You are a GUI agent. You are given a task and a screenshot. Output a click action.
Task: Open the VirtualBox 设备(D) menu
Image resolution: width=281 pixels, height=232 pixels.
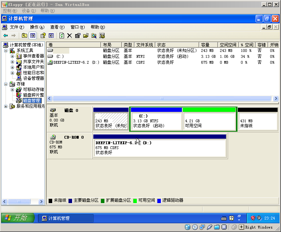pyautogui.click(x=29, y=11)
